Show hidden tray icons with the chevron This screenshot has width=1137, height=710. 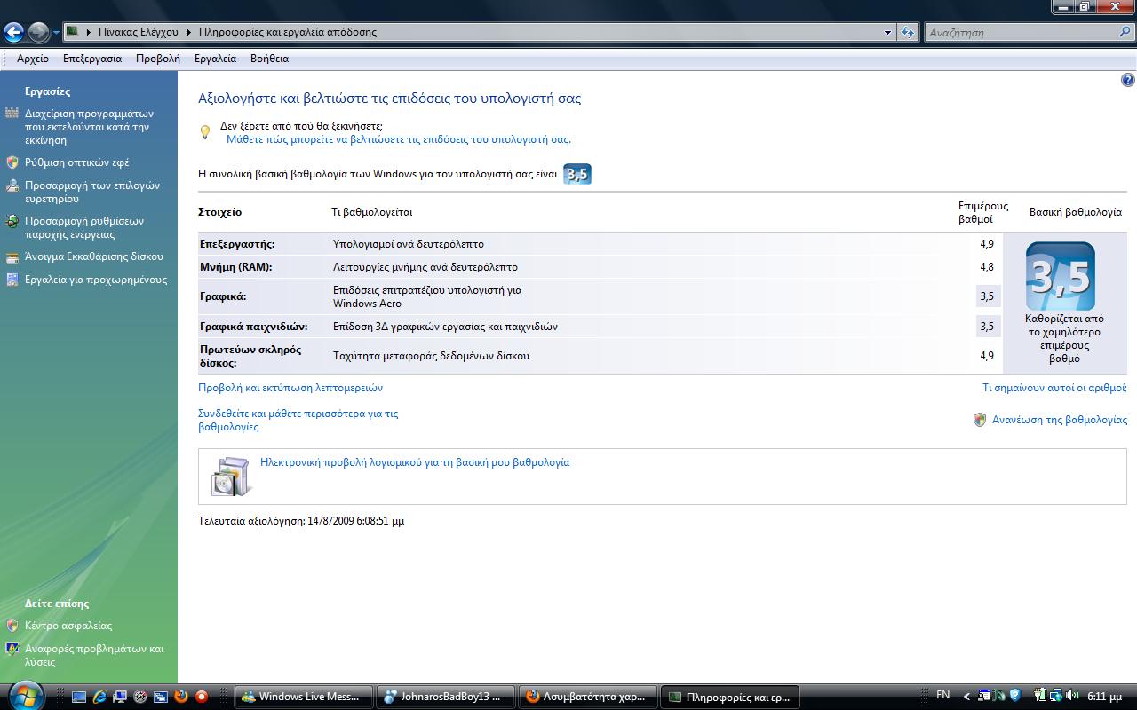[x=966, y=696]
